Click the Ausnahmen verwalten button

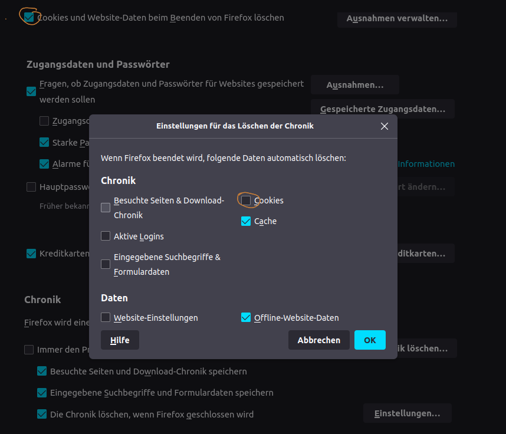(397, 19)
